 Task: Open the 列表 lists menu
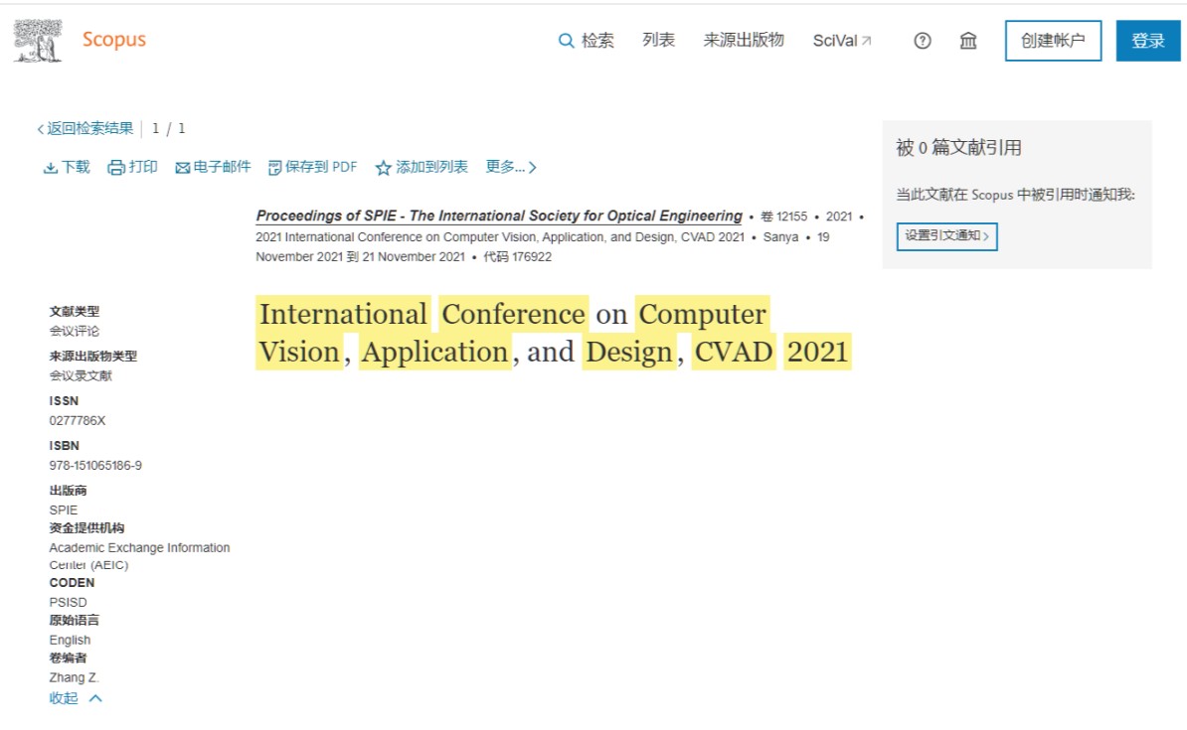[x=658, y=40]
